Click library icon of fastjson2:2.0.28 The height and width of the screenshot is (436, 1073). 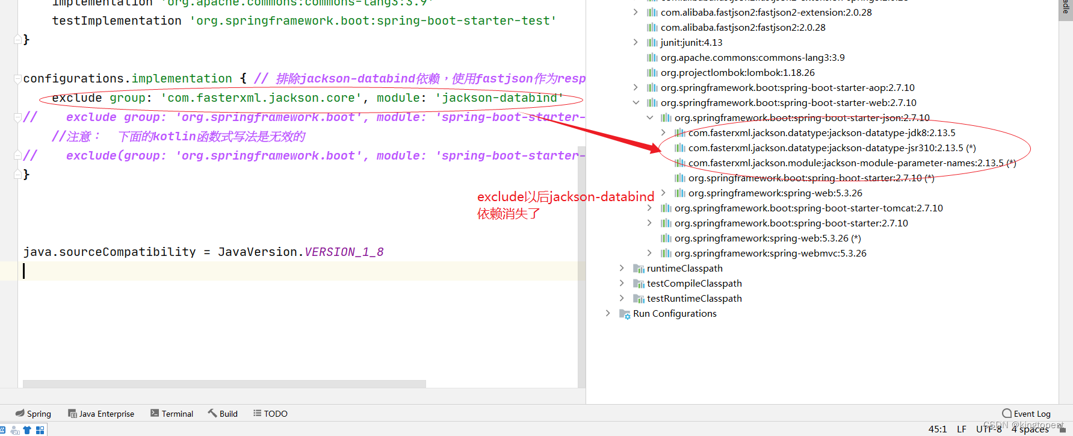point(652,27)
